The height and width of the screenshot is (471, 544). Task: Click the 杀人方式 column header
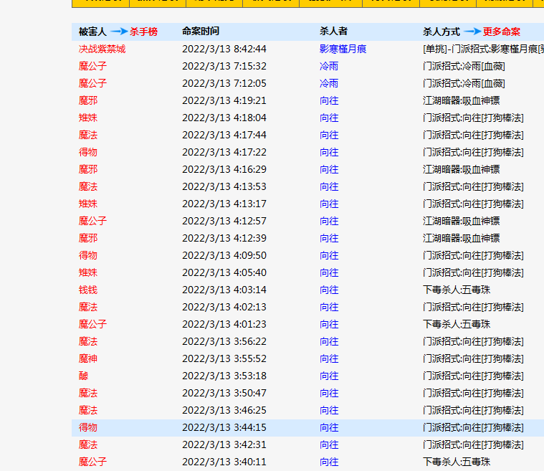442,32
